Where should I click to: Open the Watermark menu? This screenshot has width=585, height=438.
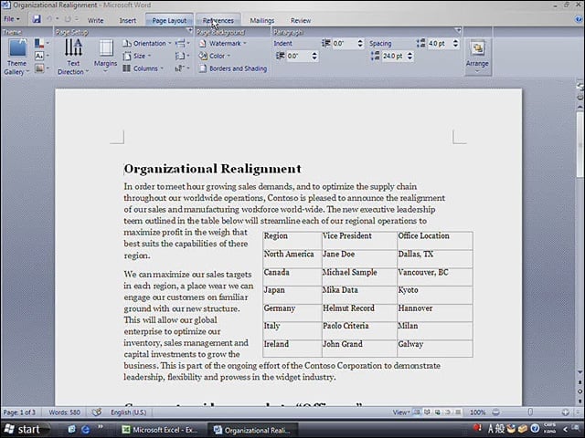[x=222, y=44]
